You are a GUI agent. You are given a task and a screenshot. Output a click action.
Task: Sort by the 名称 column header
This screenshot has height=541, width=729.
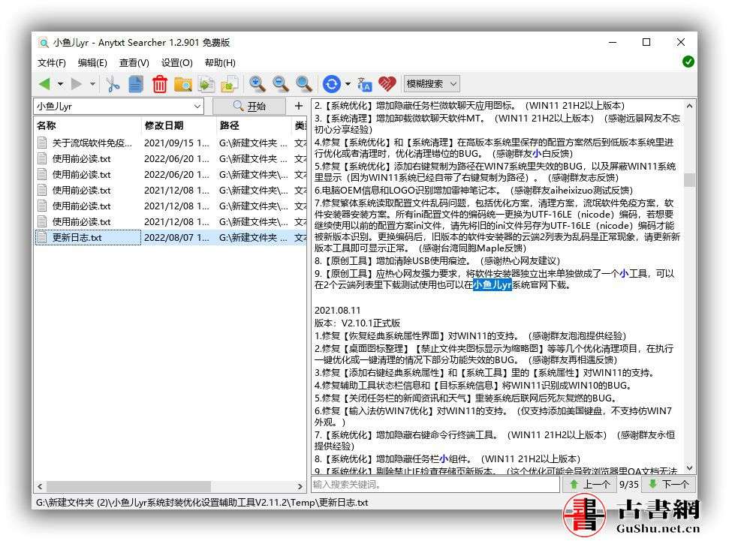click(x=87, y=125)
